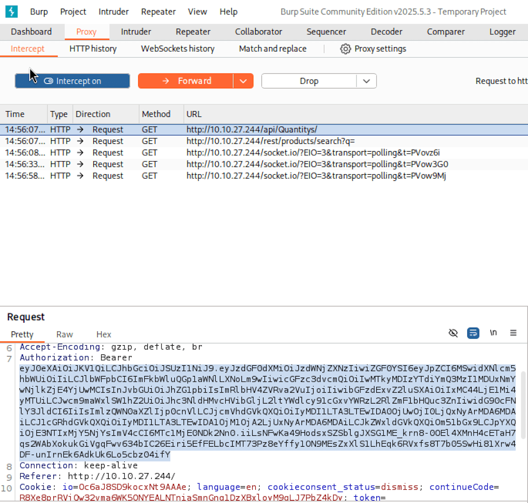Click the Accept-Encoding header line

tap(111, 347)
